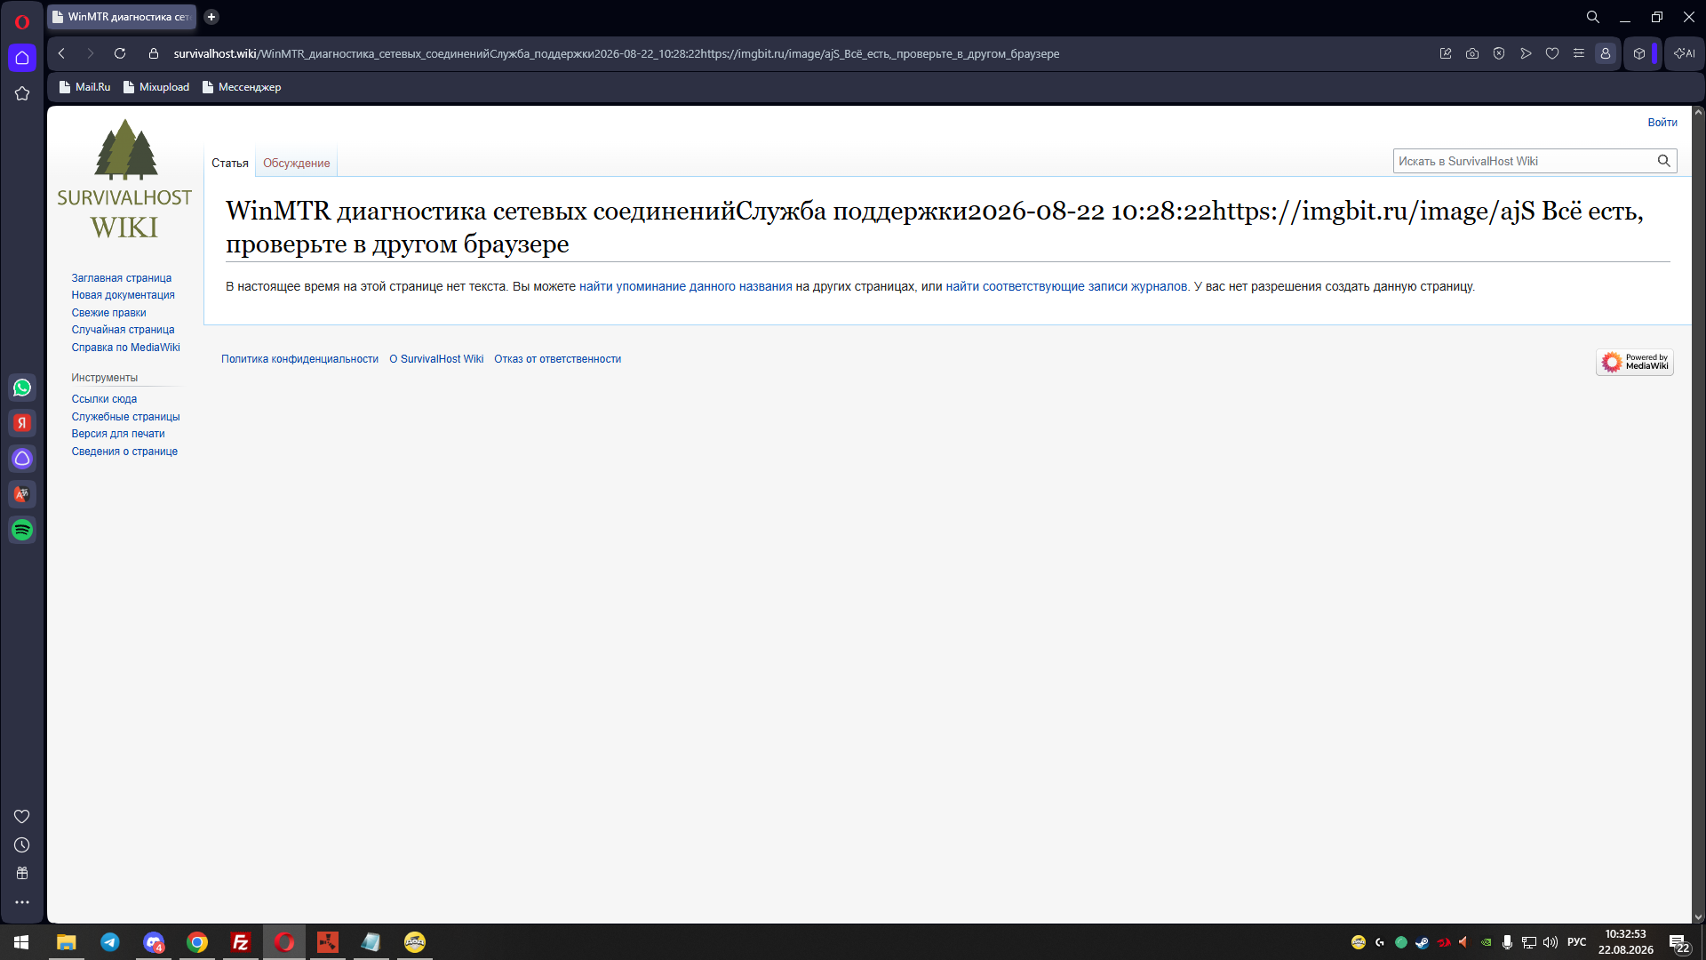Open the page-edit icon in address bar
Image resolution: width=1706 pixels, height=960 pixels.
[1446, 53]
